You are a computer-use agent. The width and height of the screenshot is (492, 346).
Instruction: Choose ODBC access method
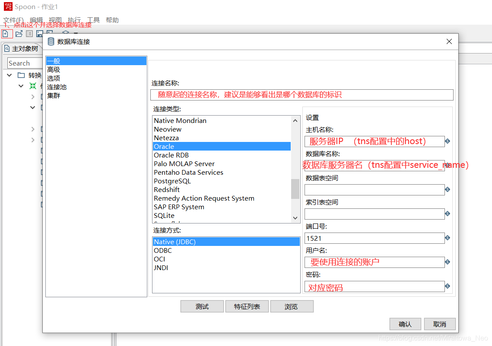(x=226, y=250)
